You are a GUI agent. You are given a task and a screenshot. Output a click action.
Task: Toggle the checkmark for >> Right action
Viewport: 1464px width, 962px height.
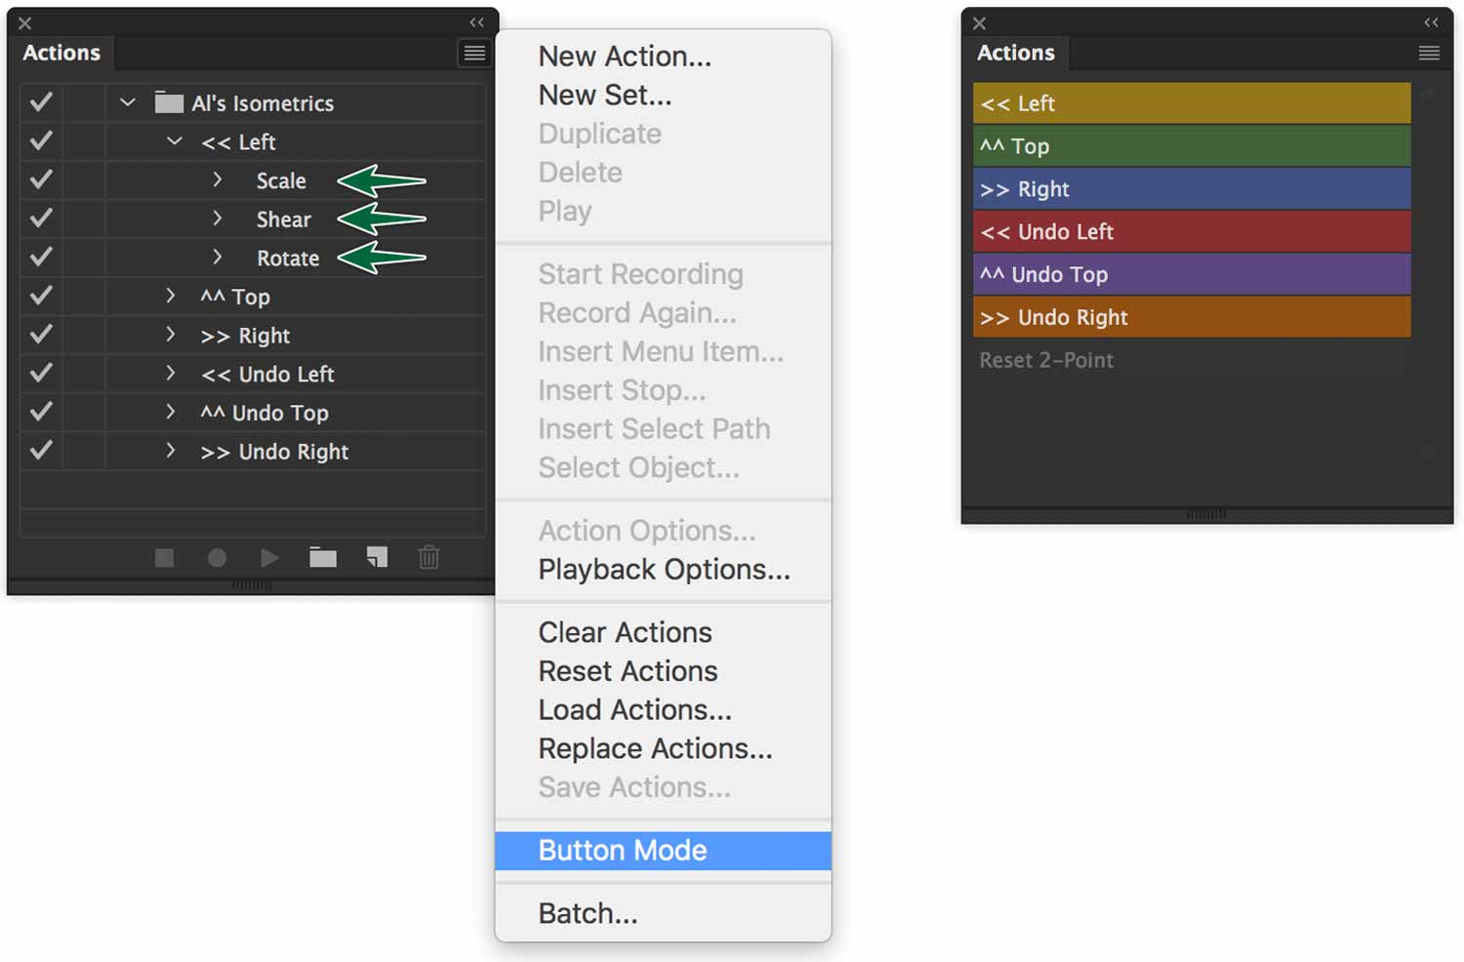pyautogui.click(x=41, y=335)
